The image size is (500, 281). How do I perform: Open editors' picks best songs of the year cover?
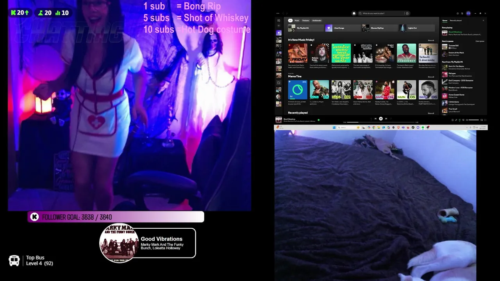click(341, 53)
